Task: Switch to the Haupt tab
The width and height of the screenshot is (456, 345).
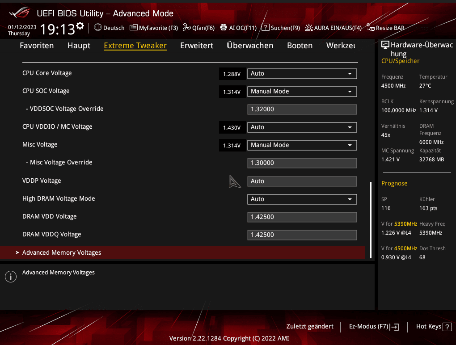Action: [x=79, y=46]
